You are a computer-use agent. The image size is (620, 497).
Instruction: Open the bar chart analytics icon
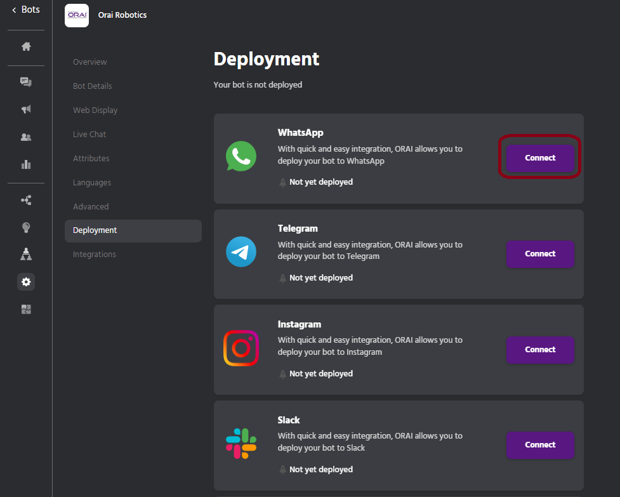[26, 164]
